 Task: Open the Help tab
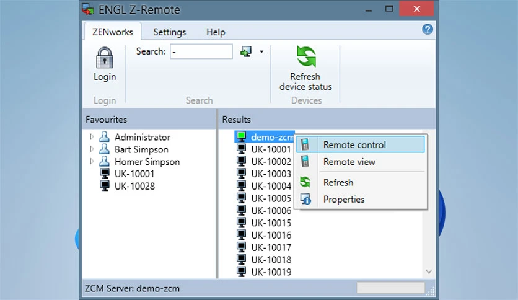tap(216, 32)
